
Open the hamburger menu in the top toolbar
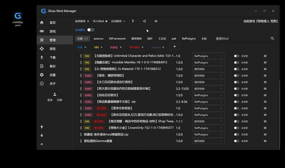tap(156, 21)
